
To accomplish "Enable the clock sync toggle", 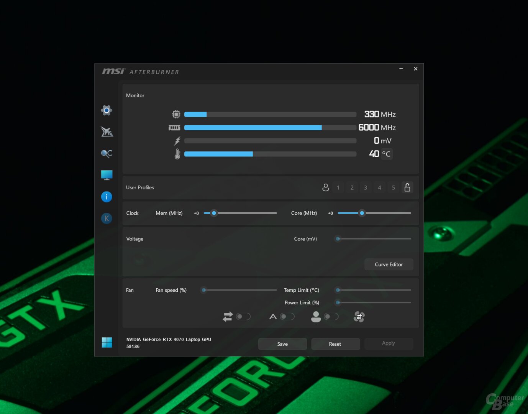I will coord(243,316).
